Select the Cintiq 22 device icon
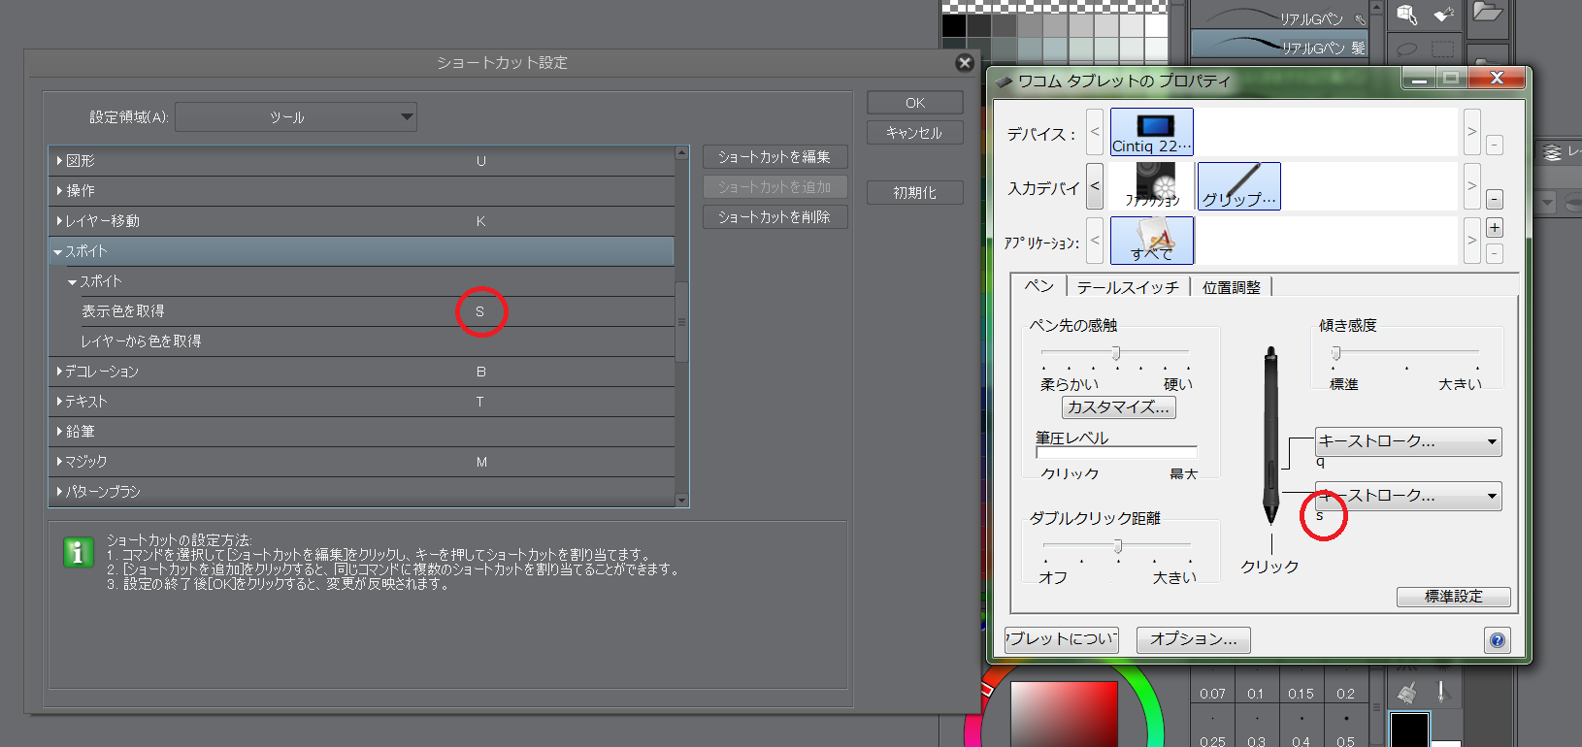 [1151, 131]
